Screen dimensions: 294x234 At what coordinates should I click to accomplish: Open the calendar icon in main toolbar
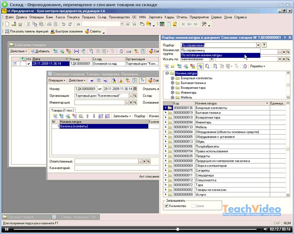[168, 24]
